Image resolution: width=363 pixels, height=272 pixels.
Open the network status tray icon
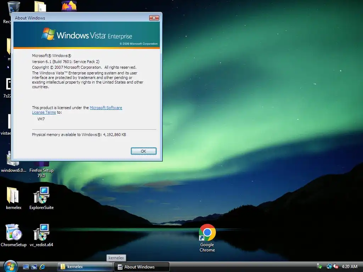tap(329, 266)
